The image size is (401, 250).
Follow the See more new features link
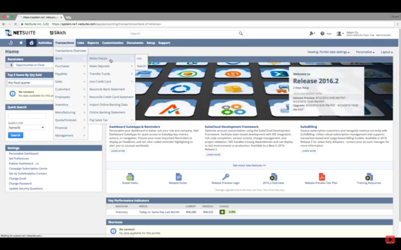tap(249, 165)
